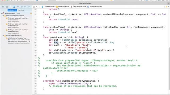Click updateChildValues on line 45
Viewport: 170px width, 95px height.
pos(66,53)
